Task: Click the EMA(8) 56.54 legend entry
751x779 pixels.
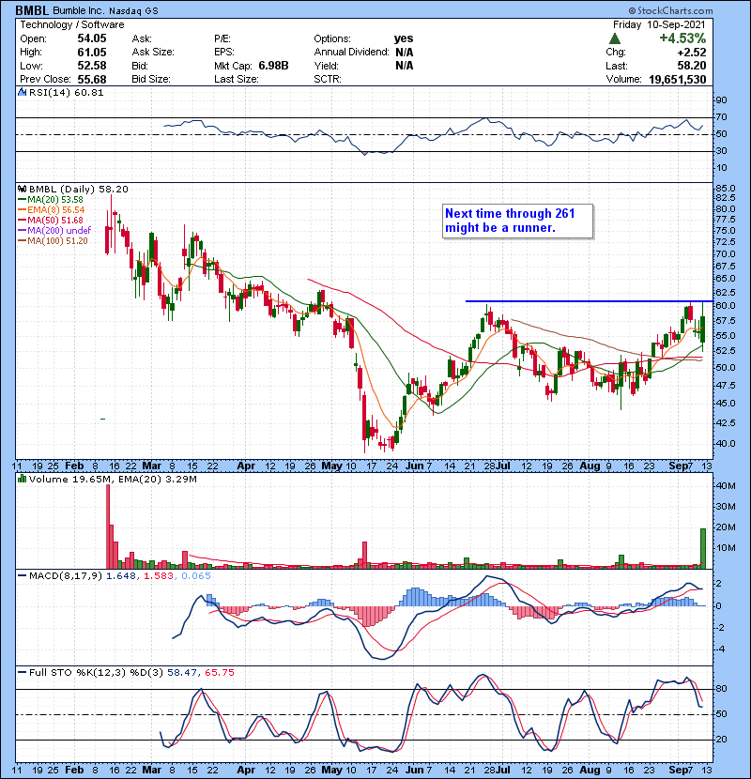Action: click(52, 209)
